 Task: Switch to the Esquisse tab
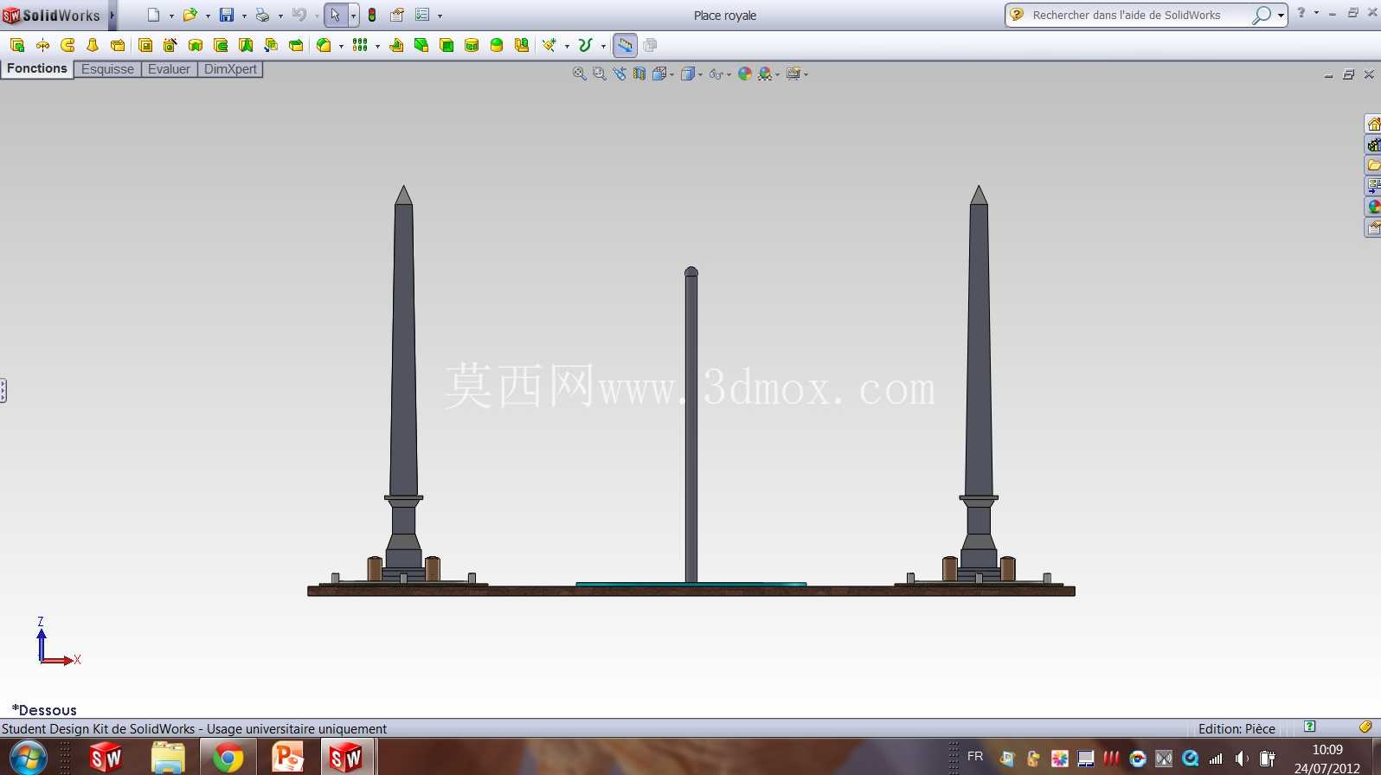[107, 69]
